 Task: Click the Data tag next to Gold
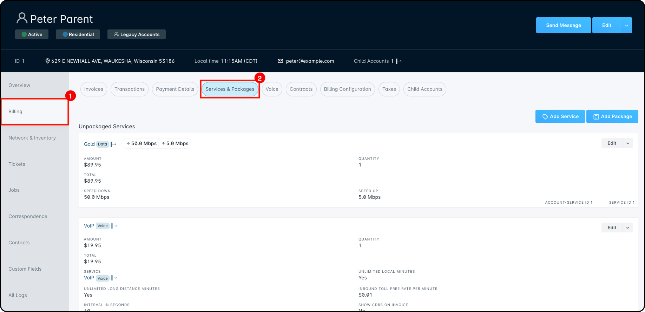click(103, 144)
